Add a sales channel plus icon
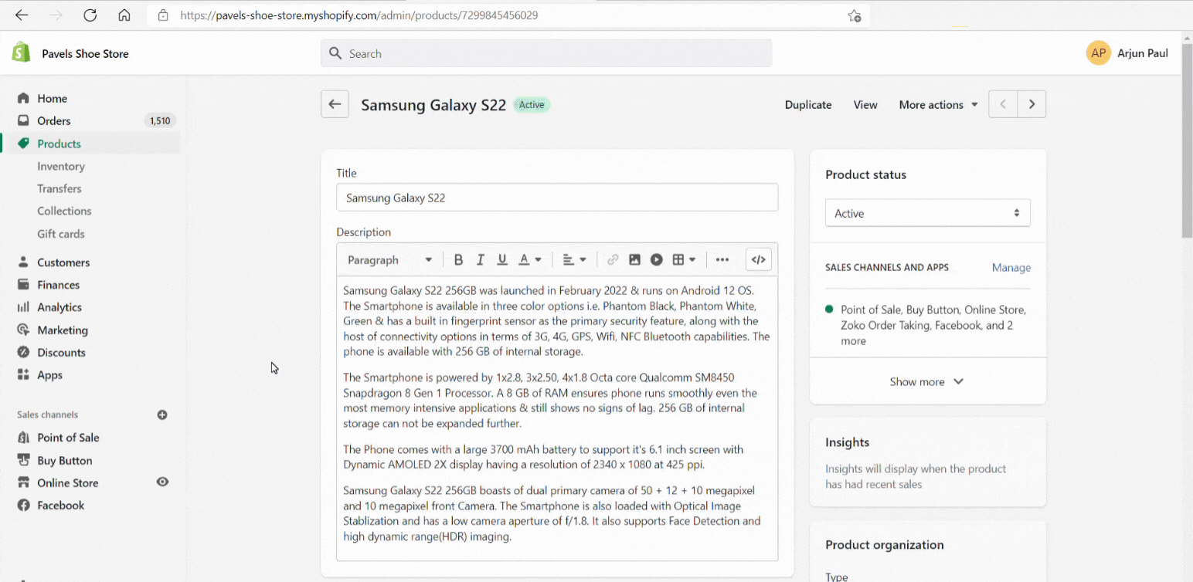This screenshot has width=1193, height=582. coord(162,415)
